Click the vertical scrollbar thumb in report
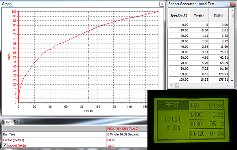The height and width of the screenshot is (150, 237). coord(232,16)
